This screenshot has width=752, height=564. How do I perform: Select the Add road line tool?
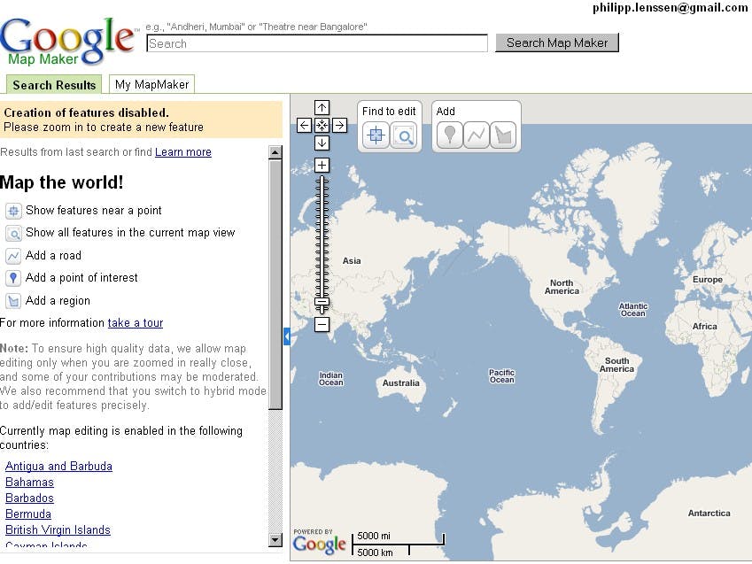[x=477, y=135]
